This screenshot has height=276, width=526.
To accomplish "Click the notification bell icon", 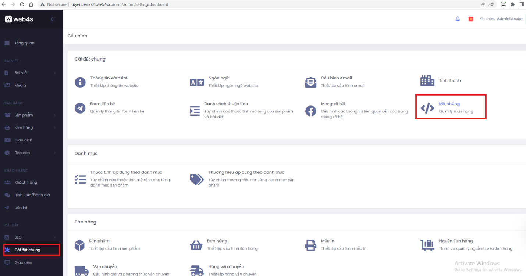I will [x=458, y=18].
